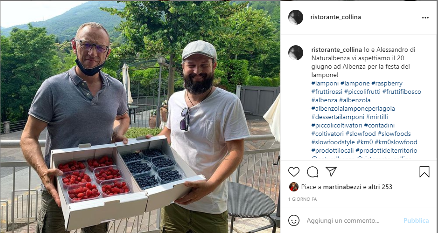Open the three-dot more options menu
The height and width of the screenshot is (233, 438).
tap(425, 18)
